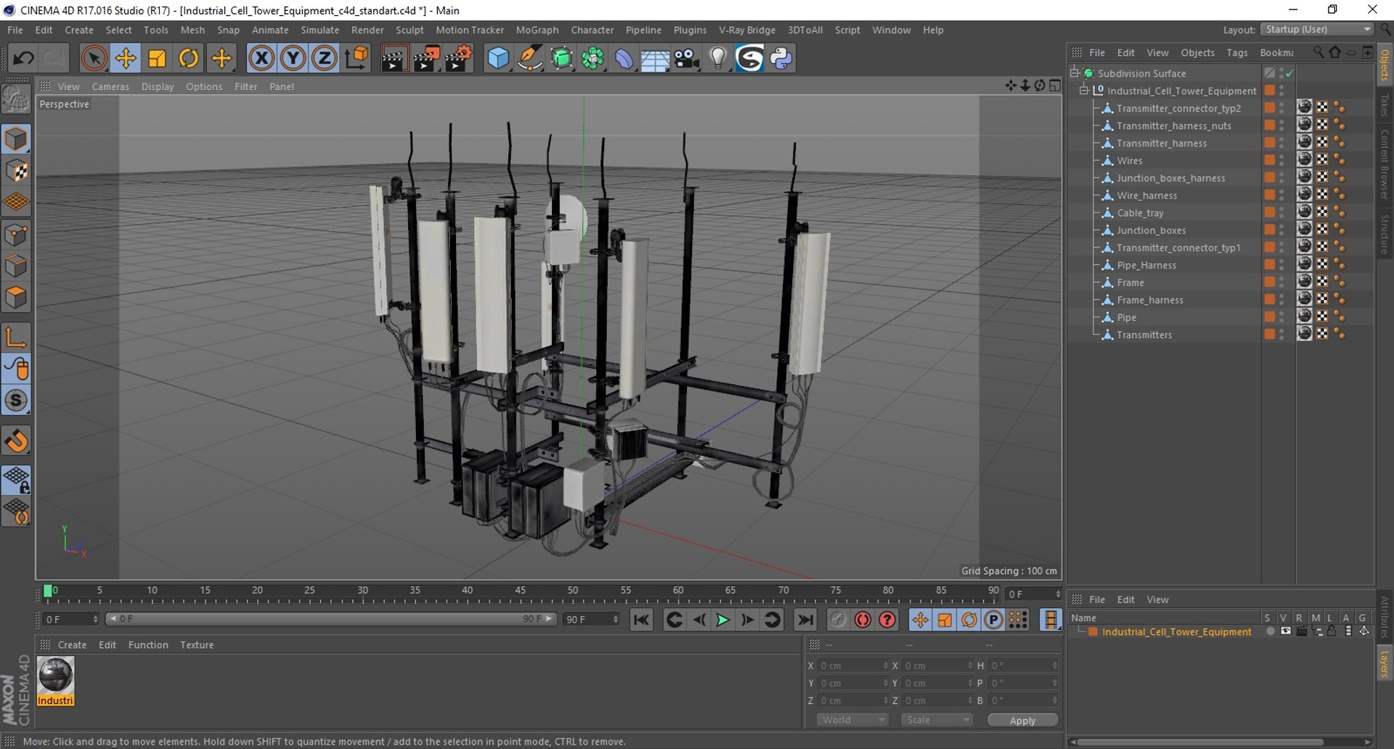
Task: Open the spline pen tool
Action: pyautogui.click(x=530, y=58)
